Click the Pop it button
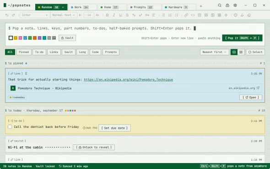The image size is (270, 169). 242,38
